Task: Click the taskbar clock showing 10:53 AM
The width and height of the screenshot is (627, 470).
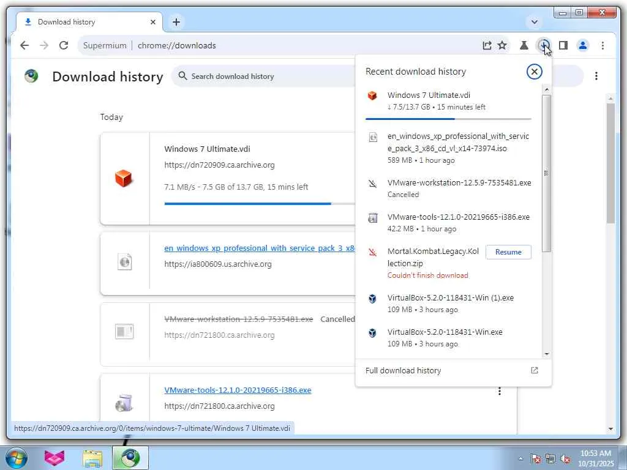Action: point(596,458)
